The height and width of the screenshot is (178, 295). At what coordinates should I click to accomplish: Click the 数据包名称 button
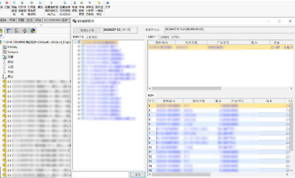click(87, 30)
